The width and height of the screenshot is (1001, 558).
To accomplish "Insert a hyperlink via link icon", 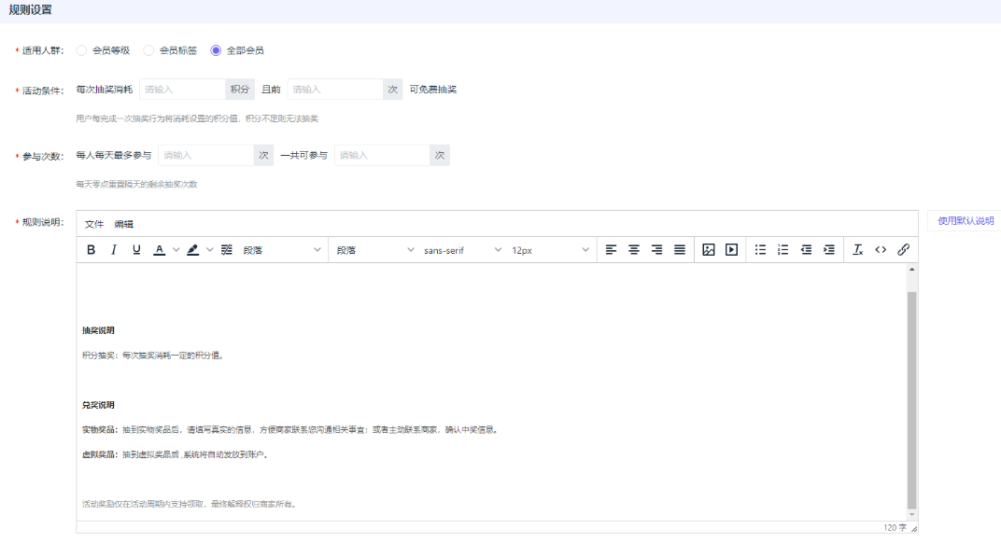I will 903,250.
